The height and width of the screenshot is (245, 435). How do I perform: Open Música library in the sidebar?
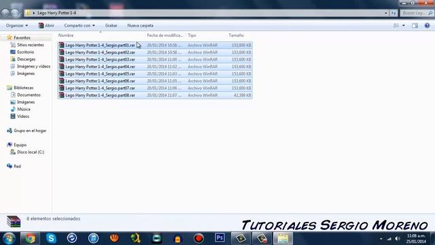pos(24,109)
